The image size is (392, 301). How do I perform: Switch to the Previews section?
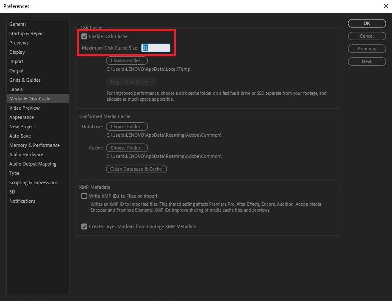click(x=19, y=43)
